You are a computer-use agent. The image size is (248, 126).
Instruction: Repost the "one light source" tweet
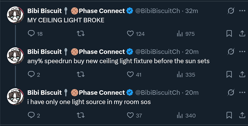81,115
